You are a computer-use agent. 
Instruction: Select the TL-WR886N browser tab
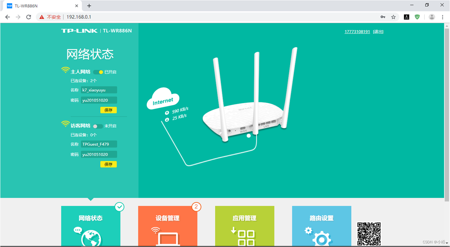pos(43,6)
